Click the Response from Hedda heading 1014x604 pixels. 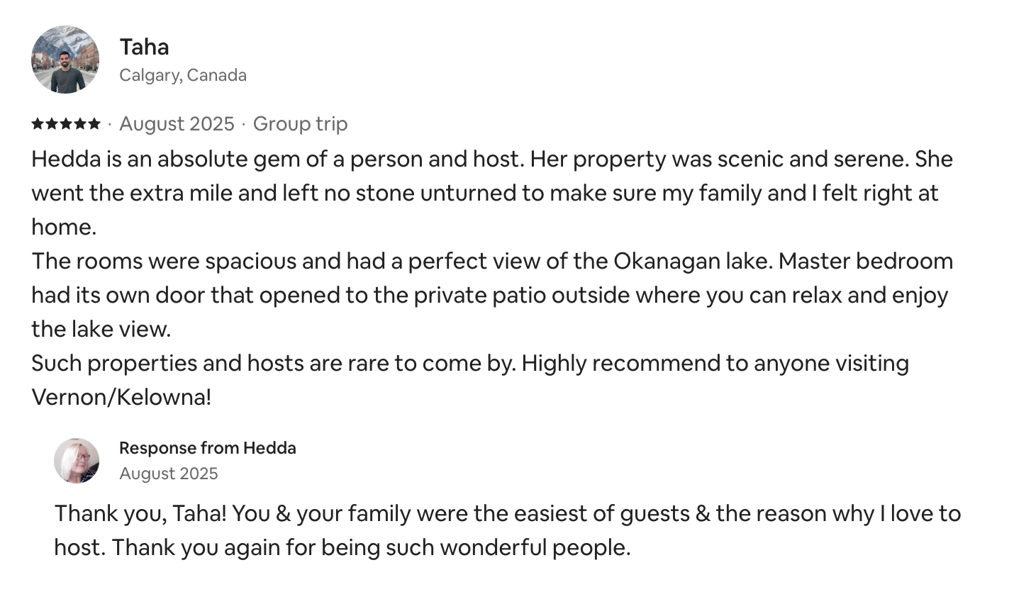pyautogui.click(x=207, y=448)
